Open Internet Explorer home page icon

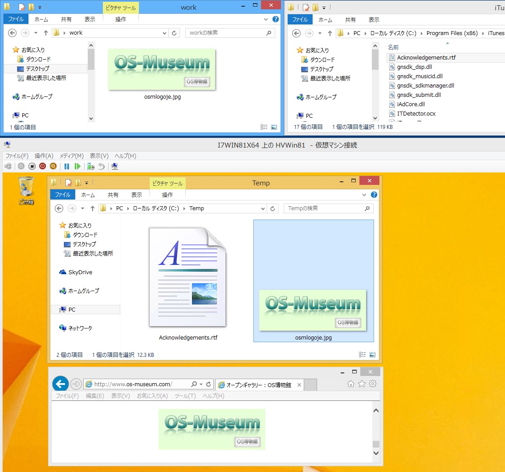[351, 384]
